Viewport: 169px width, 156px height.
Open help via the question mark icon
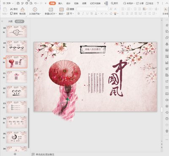coord(158,3)
